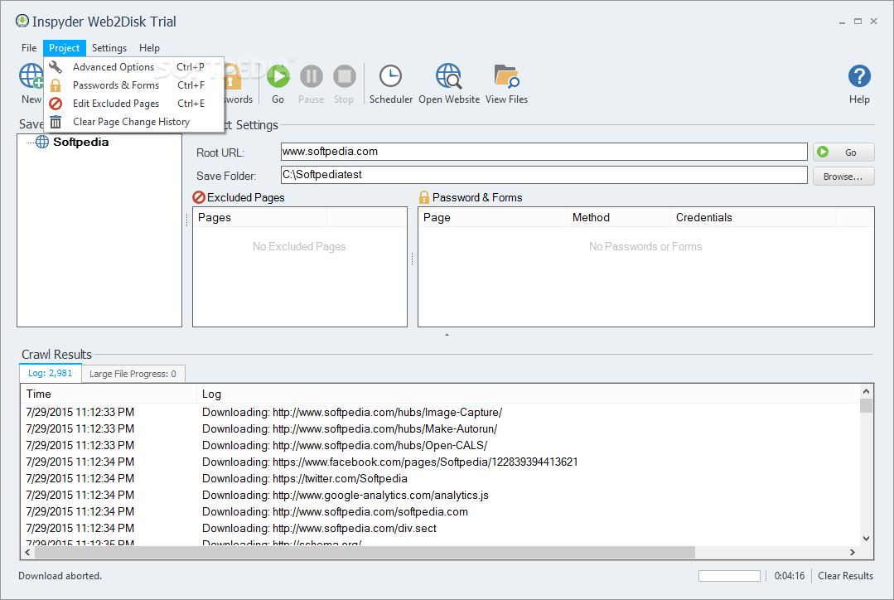Click the green Go button beside Root URL

click(843, 152)
